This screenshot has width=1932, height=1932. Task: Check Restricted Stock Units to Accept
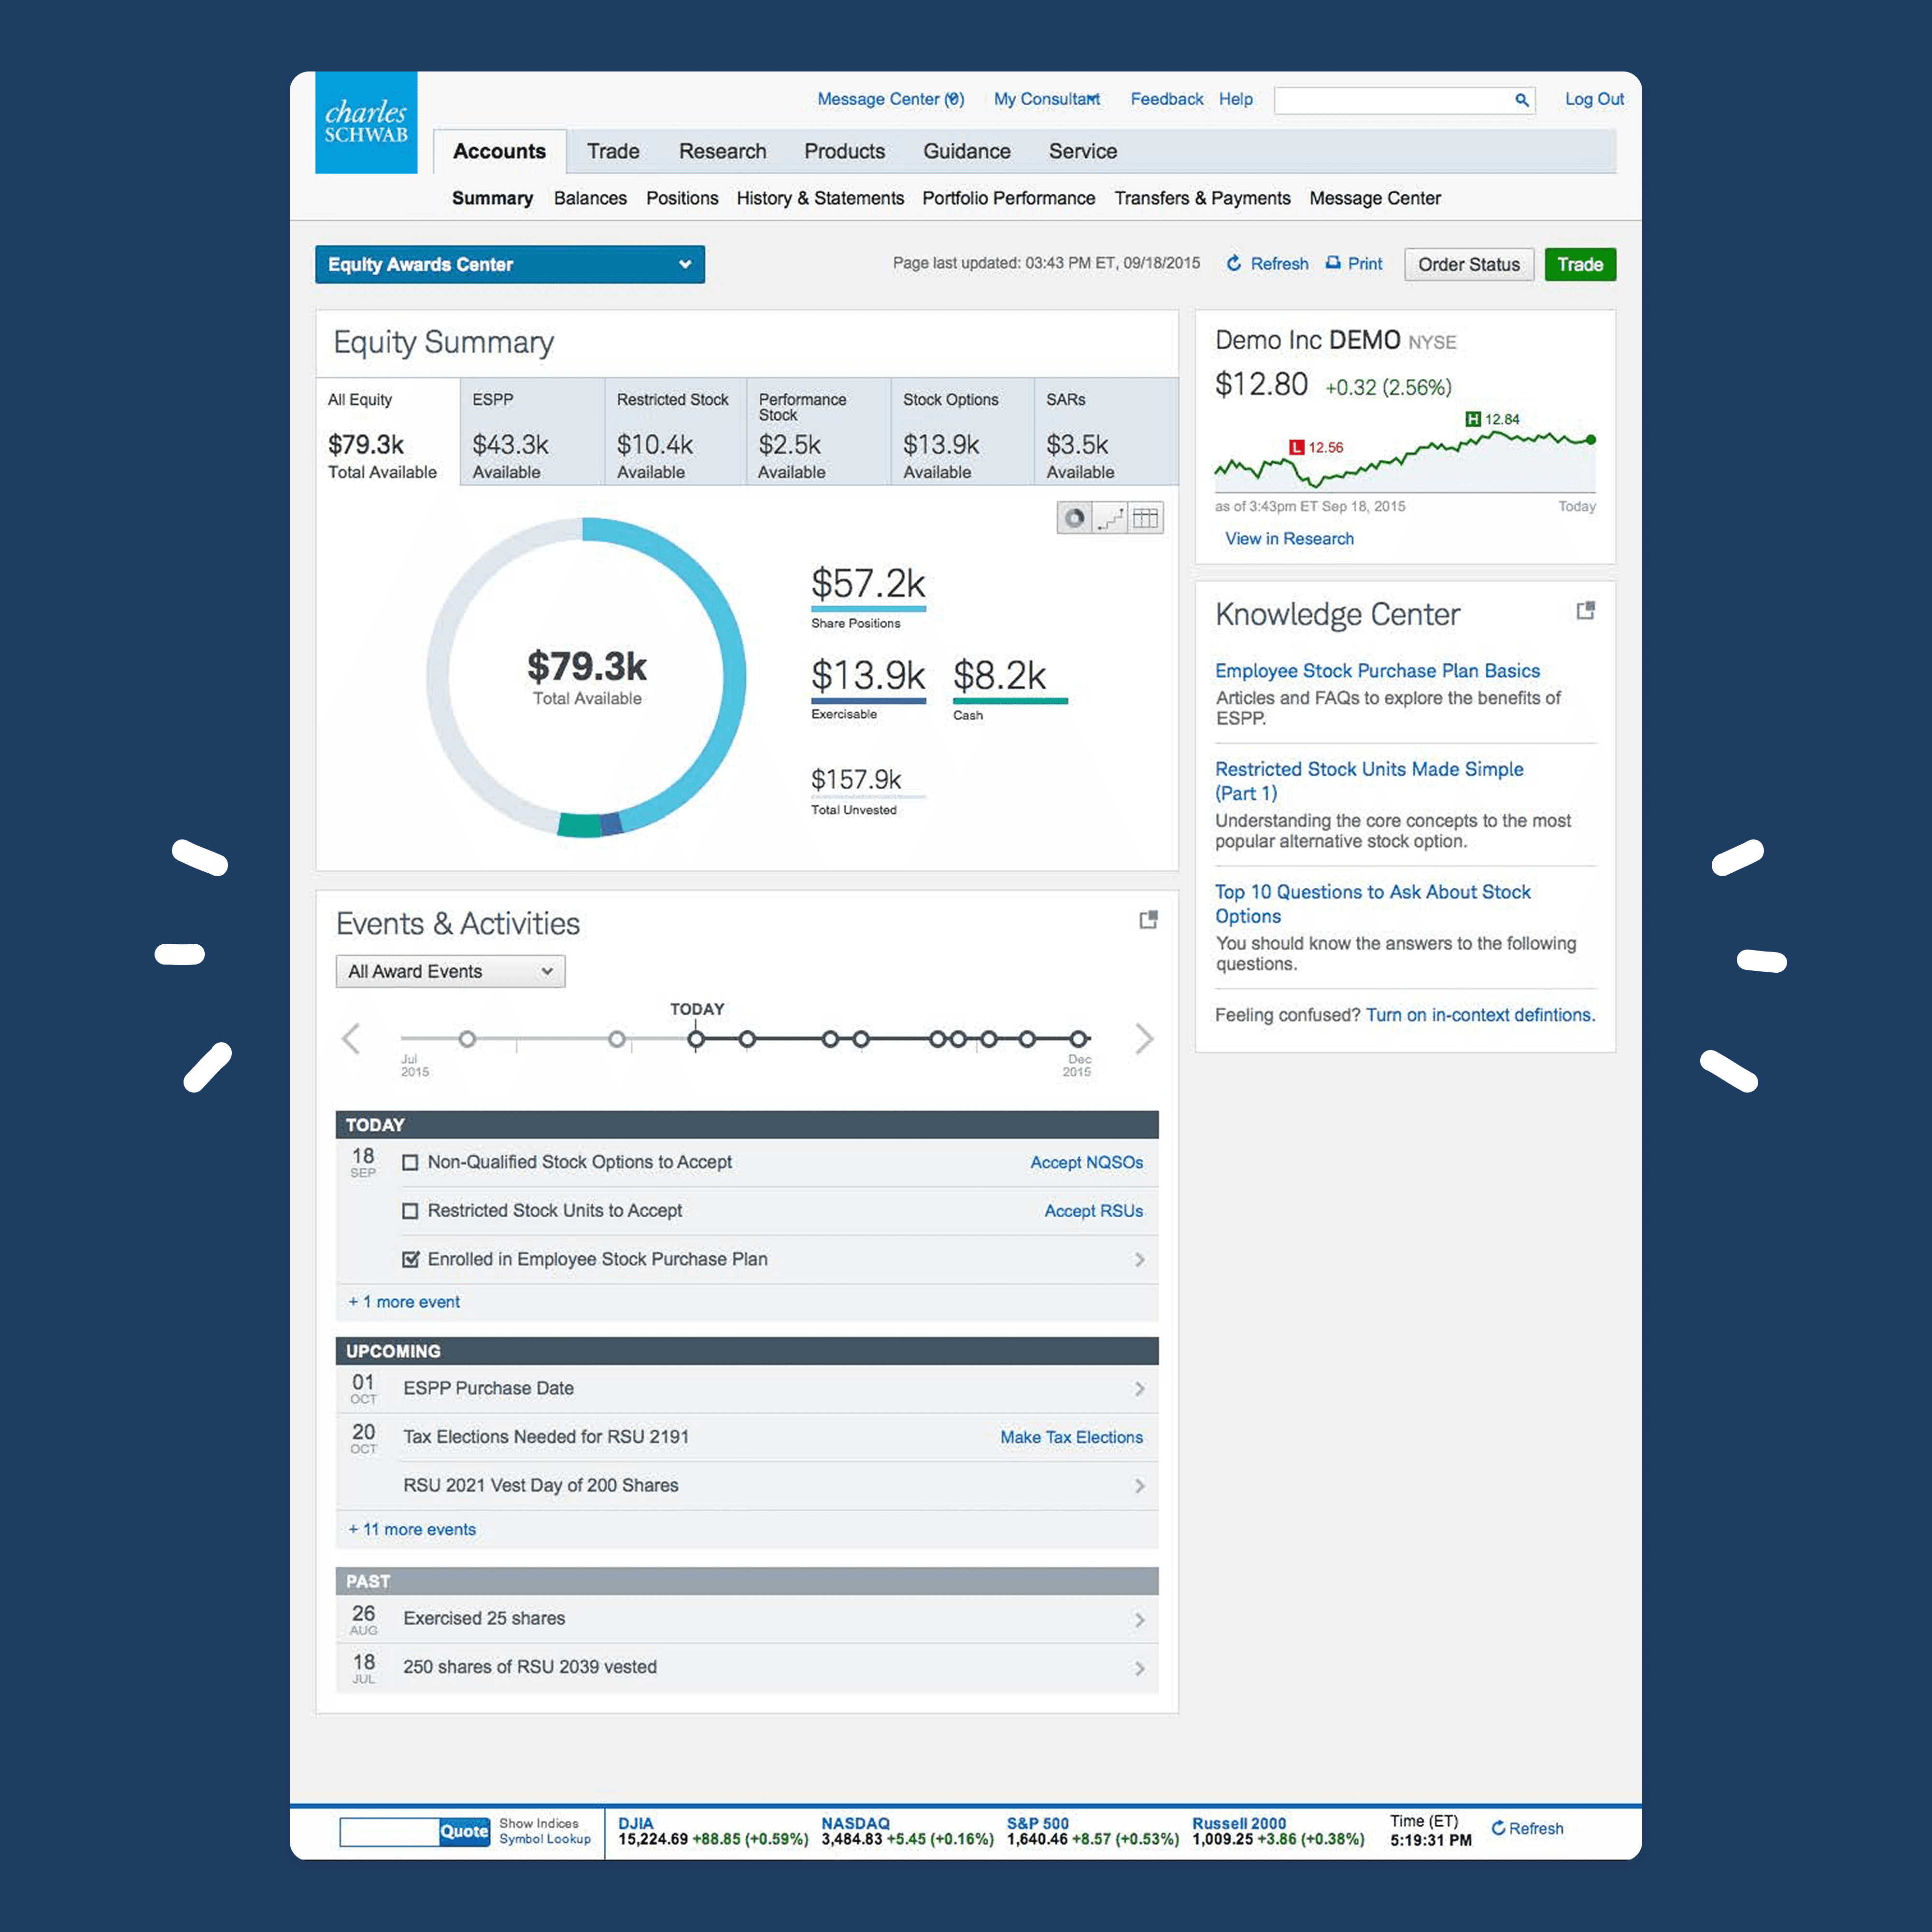pyautogui.click(x=410, y=1211)
